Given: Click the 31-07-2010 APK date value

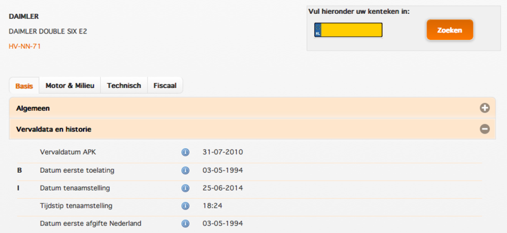Looking at the screenshot, I should (x=223, y=152).
